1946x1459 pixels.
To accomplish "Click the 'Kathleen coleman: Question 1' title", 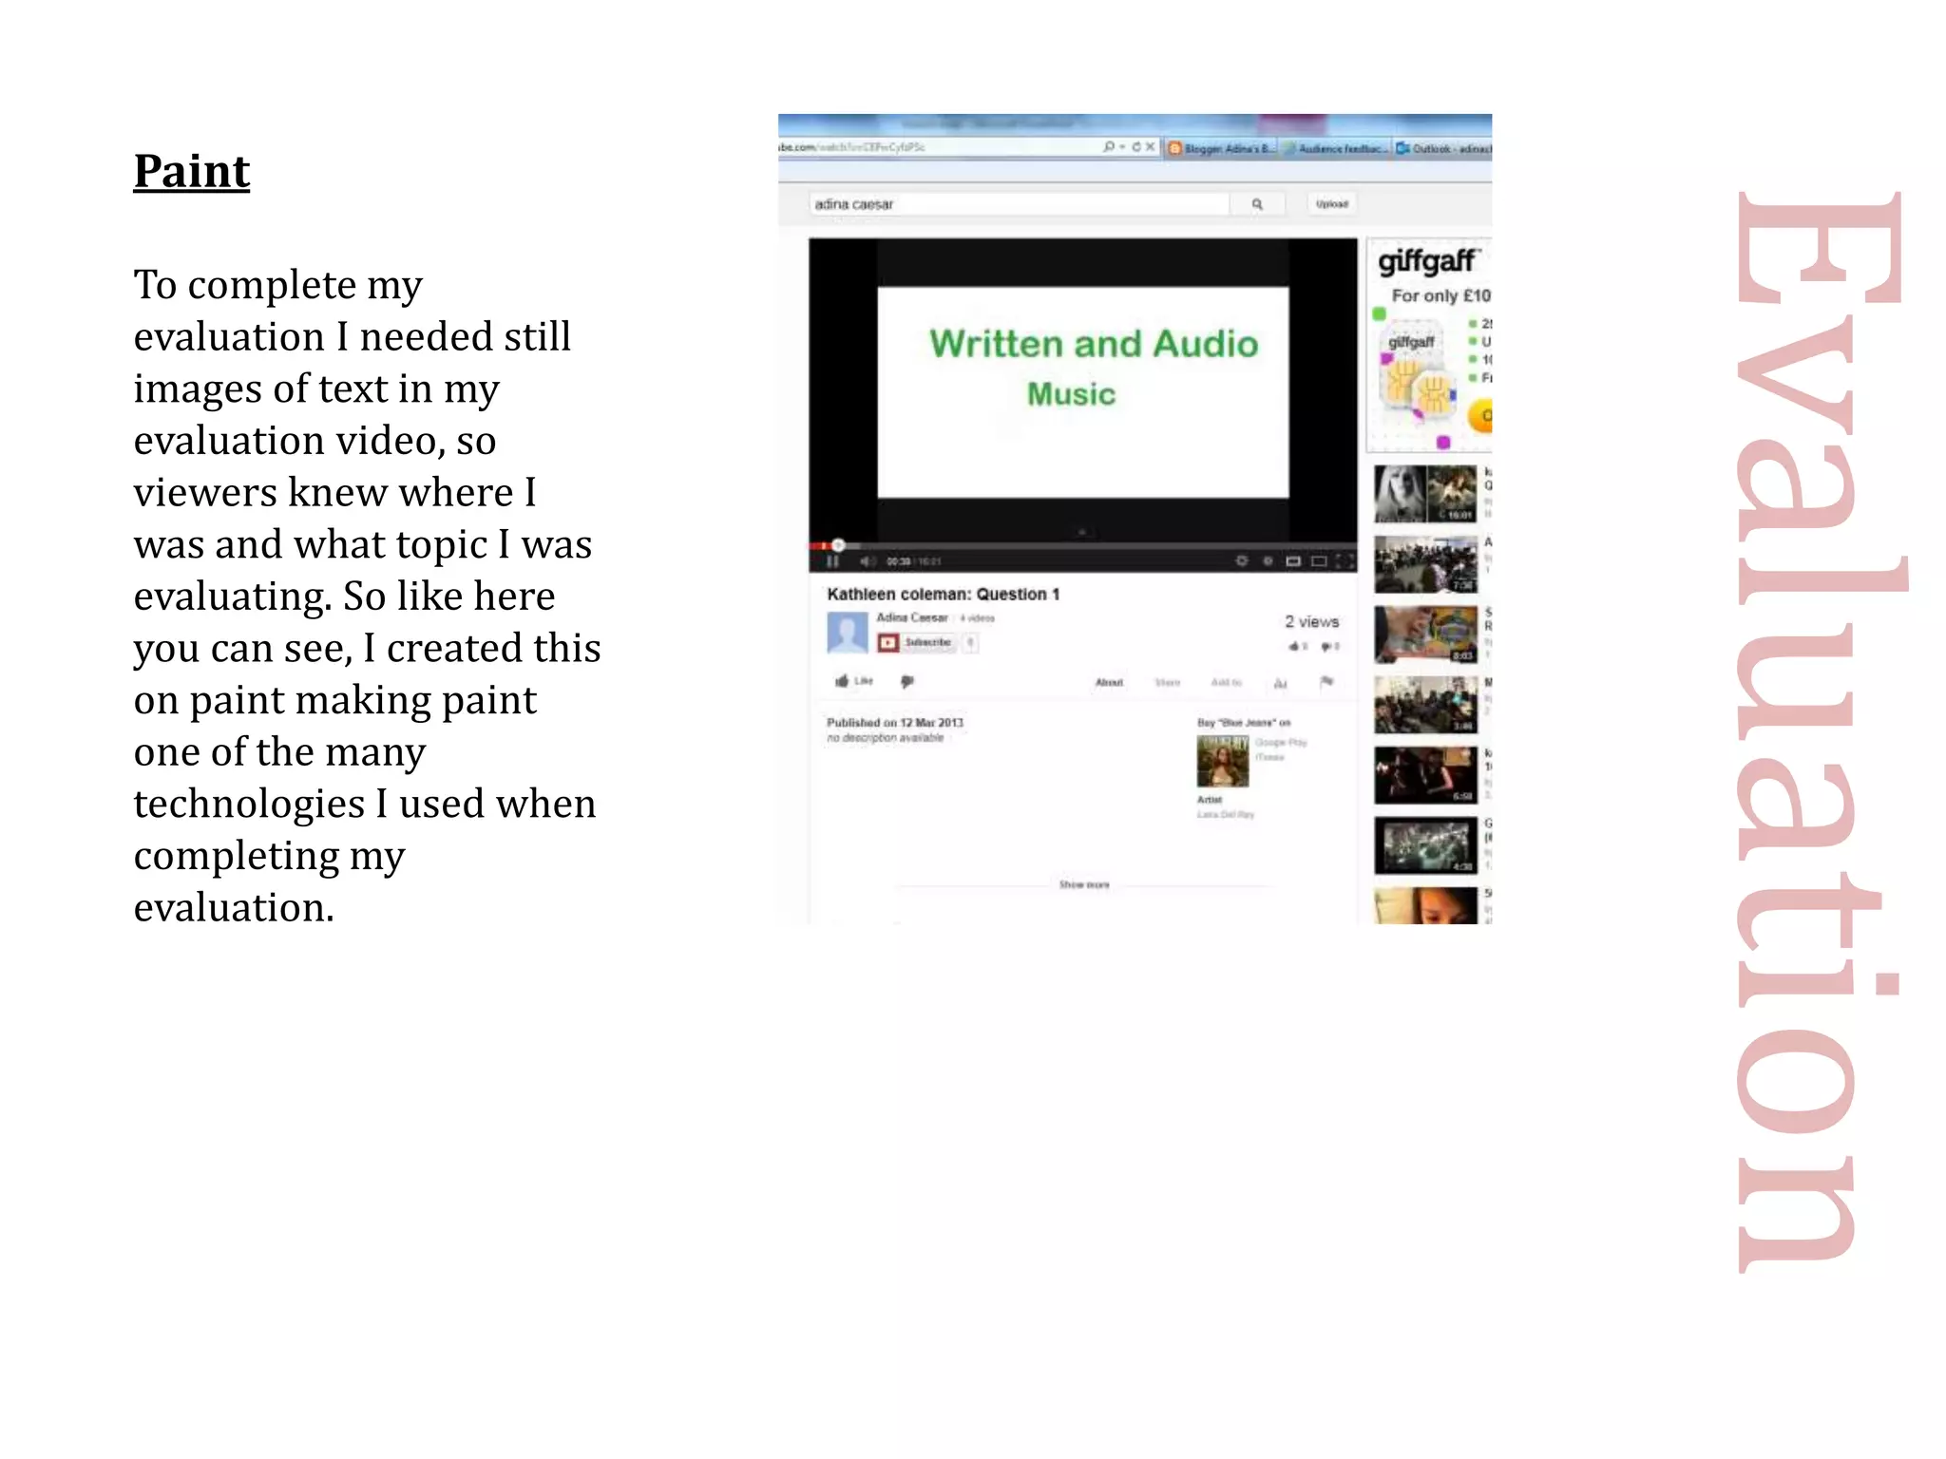I will coord(943,594).
